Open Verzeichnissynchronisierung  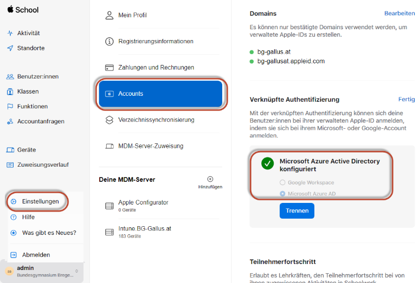[x=156, y=120]
